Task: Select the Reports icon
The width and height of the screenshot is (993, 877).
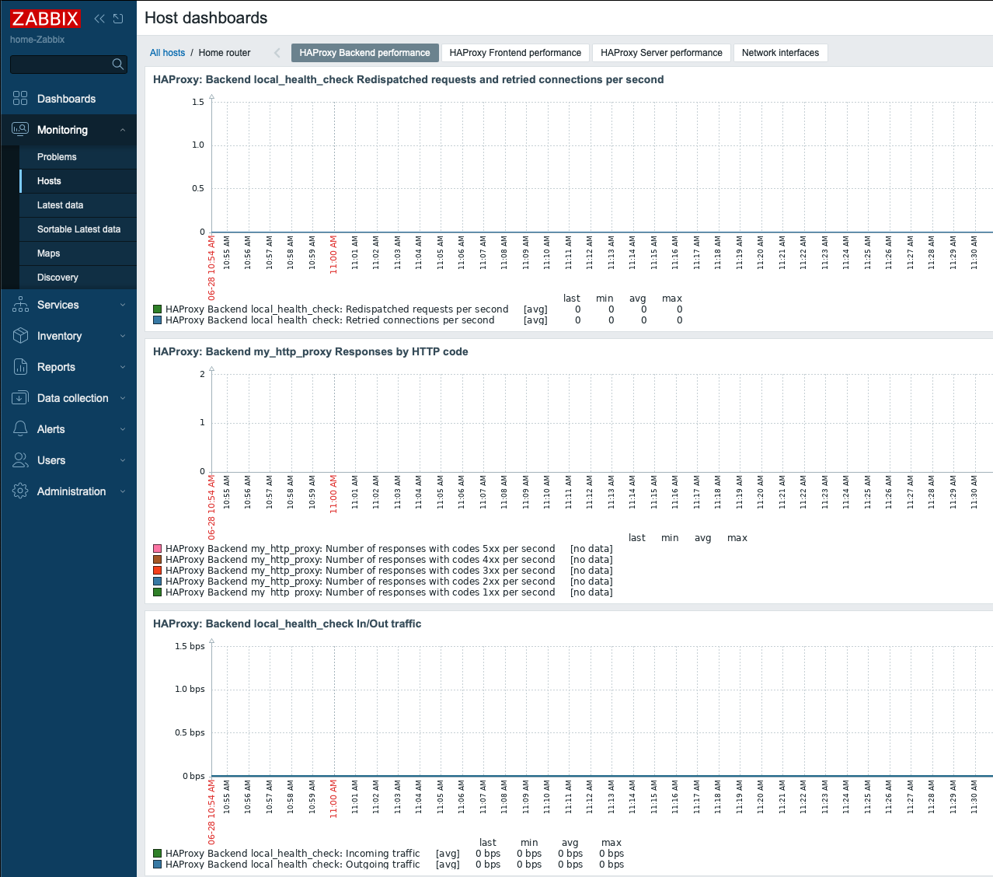Action: pos(19,367)
